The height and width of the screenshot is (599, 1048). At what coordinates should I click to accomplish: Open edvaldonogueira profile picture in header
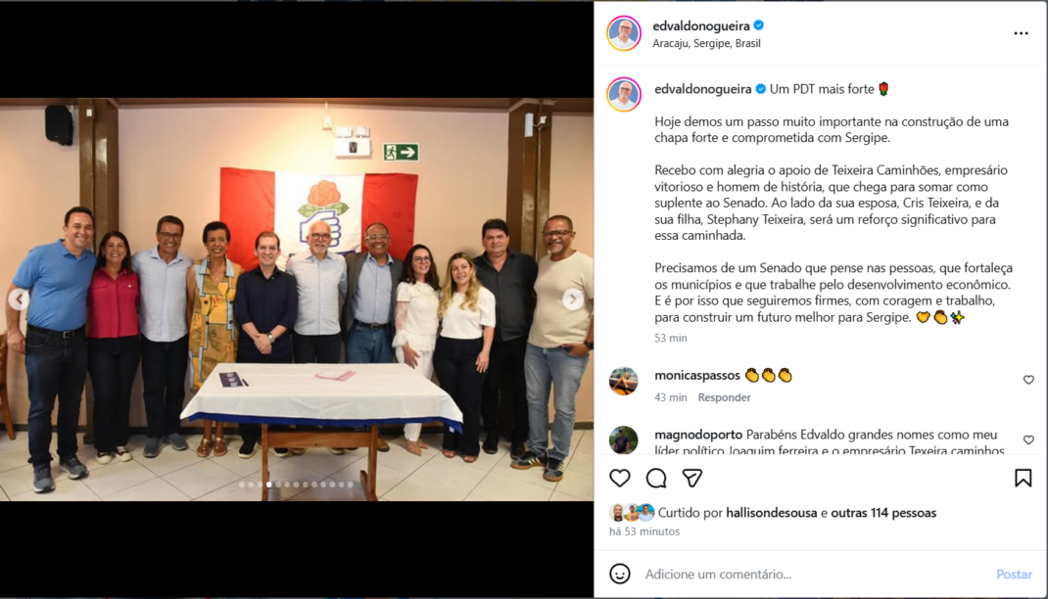[624, 33]
